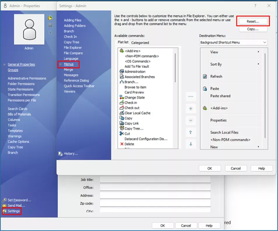Click Cancel in the Settings dialog
The width and height of the screenshot is (278, 231).
tap(236, 168)
